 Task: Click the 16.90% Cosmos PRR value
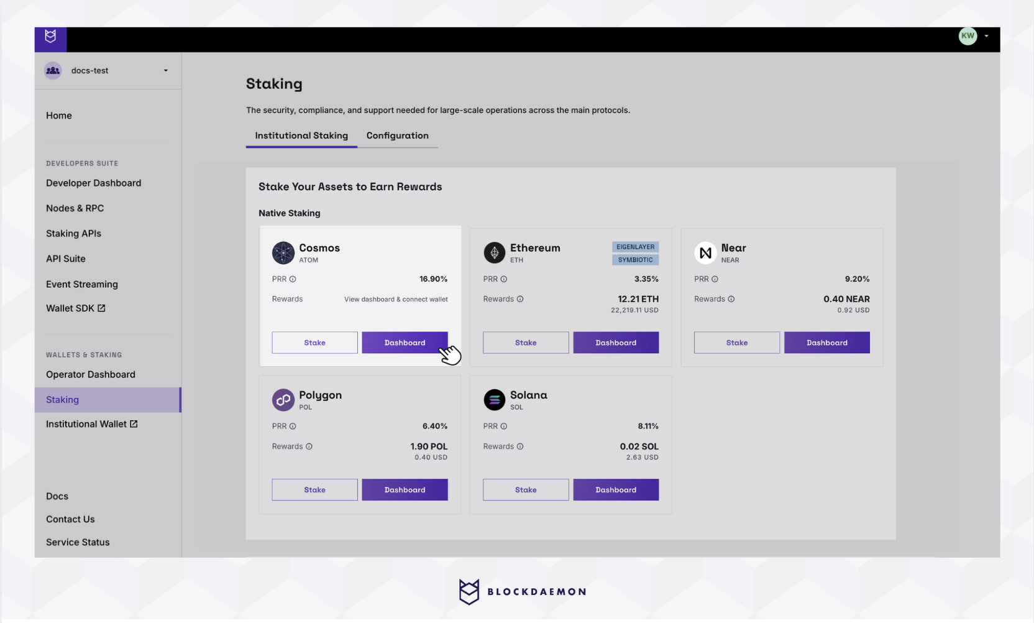click(x=433, y=279)
